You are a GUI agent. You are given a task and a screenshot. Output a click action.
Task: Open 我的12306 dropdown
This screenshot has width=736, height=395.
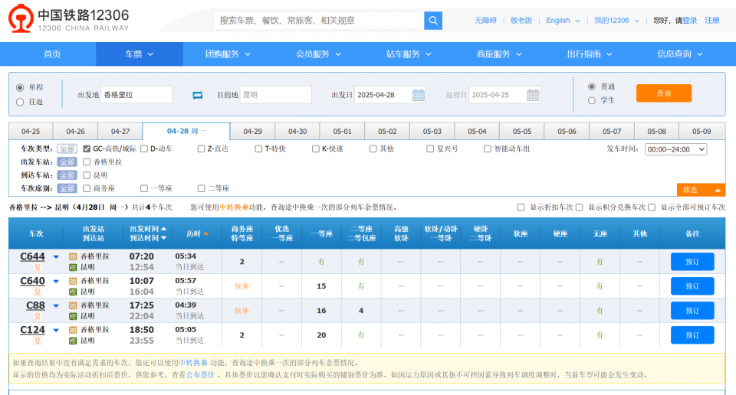point(616,21)
